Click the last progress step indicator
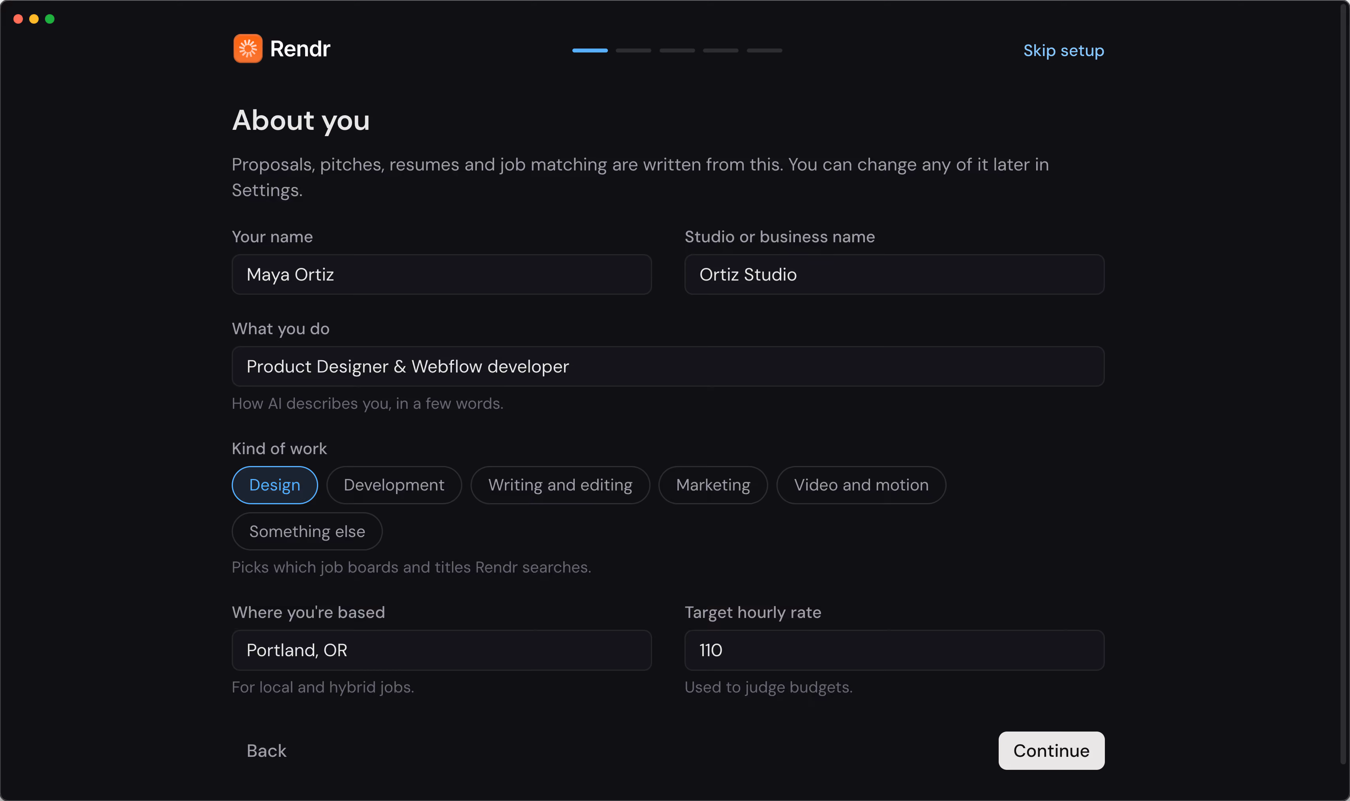The height and width of the screenshot is (801, 1350). click(764, 50)
